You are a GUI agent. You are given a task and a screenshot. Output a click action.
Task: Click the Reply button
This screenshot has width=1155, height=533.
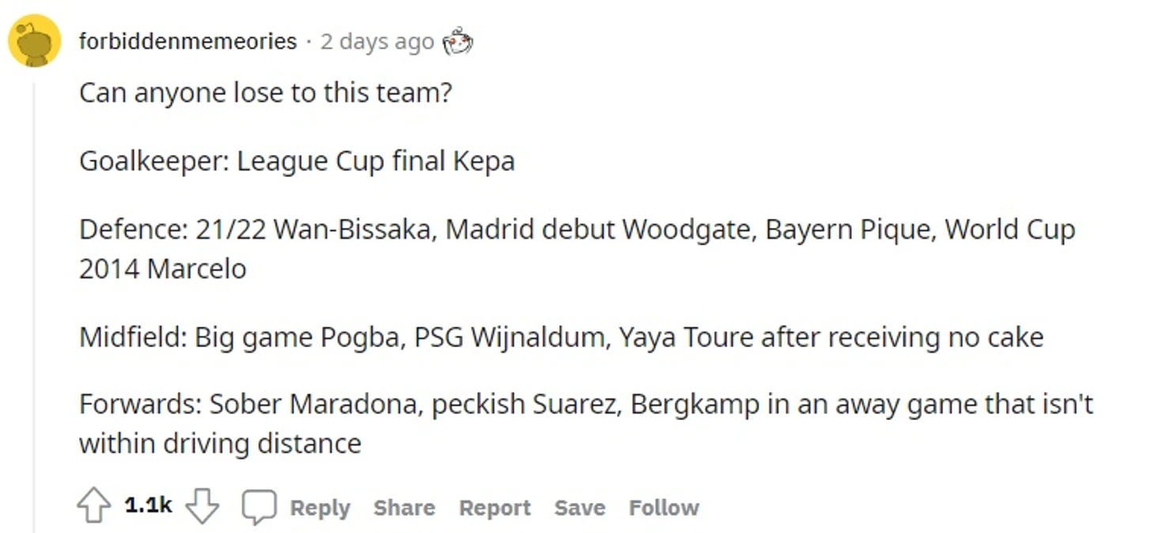tap(320, 508)
